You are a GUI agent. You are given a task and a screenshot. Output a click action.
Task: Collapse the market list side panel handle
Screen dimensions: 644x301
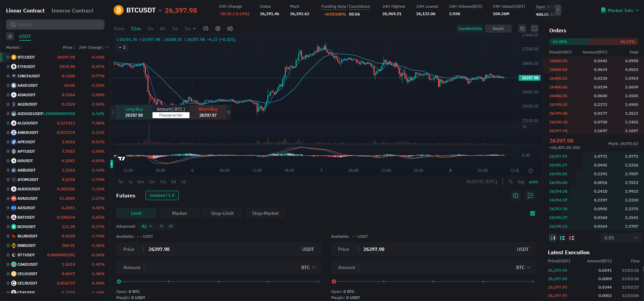point(112,164)
